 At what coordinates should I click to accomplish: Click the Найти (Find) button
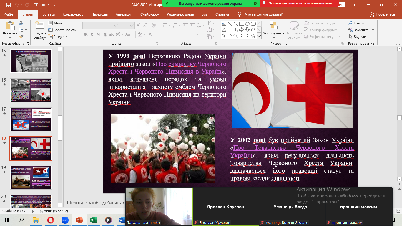pyautogui.click(x=356, y=23)
